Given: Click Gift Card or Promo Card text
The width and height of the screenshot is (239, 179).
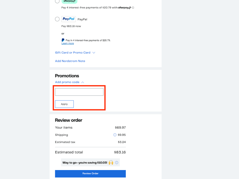Looking at the screenshot, I should point(73,53).
